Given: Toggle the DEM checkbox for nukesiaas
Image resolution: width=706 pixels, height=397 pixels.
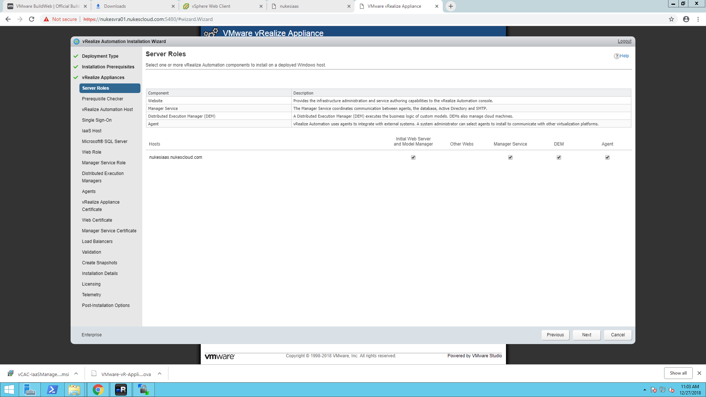Looking at the screenshot, I should pyautogui.click(x=559, y=157).
